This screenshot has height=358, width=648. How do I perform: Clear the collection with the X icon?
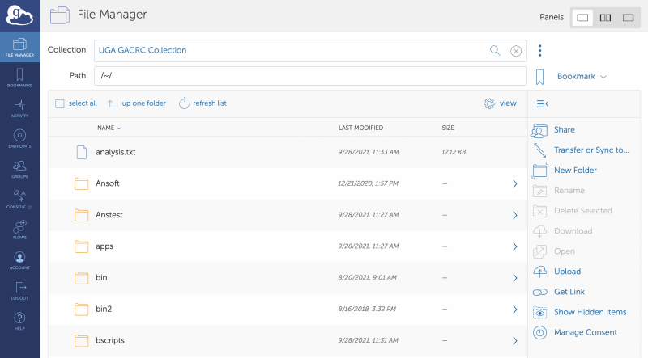coord(516,51)
